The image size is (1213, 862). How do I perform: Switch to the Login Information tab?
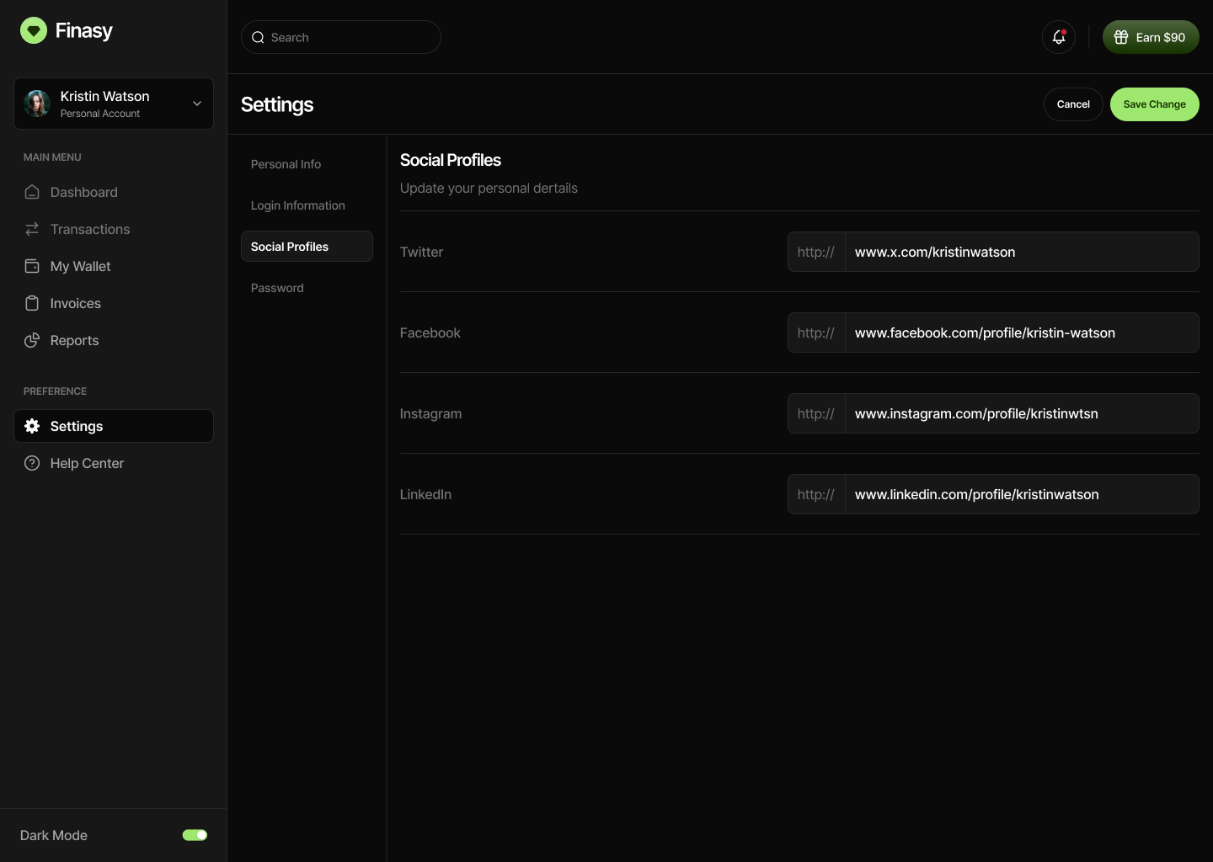click(307, 205)
